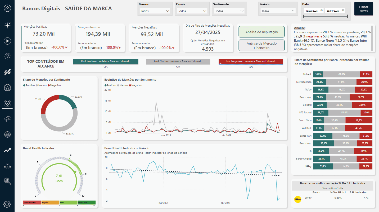Click the audience target sidebar icon
Viewport: 379px width, 212px height.
point(7,134)
